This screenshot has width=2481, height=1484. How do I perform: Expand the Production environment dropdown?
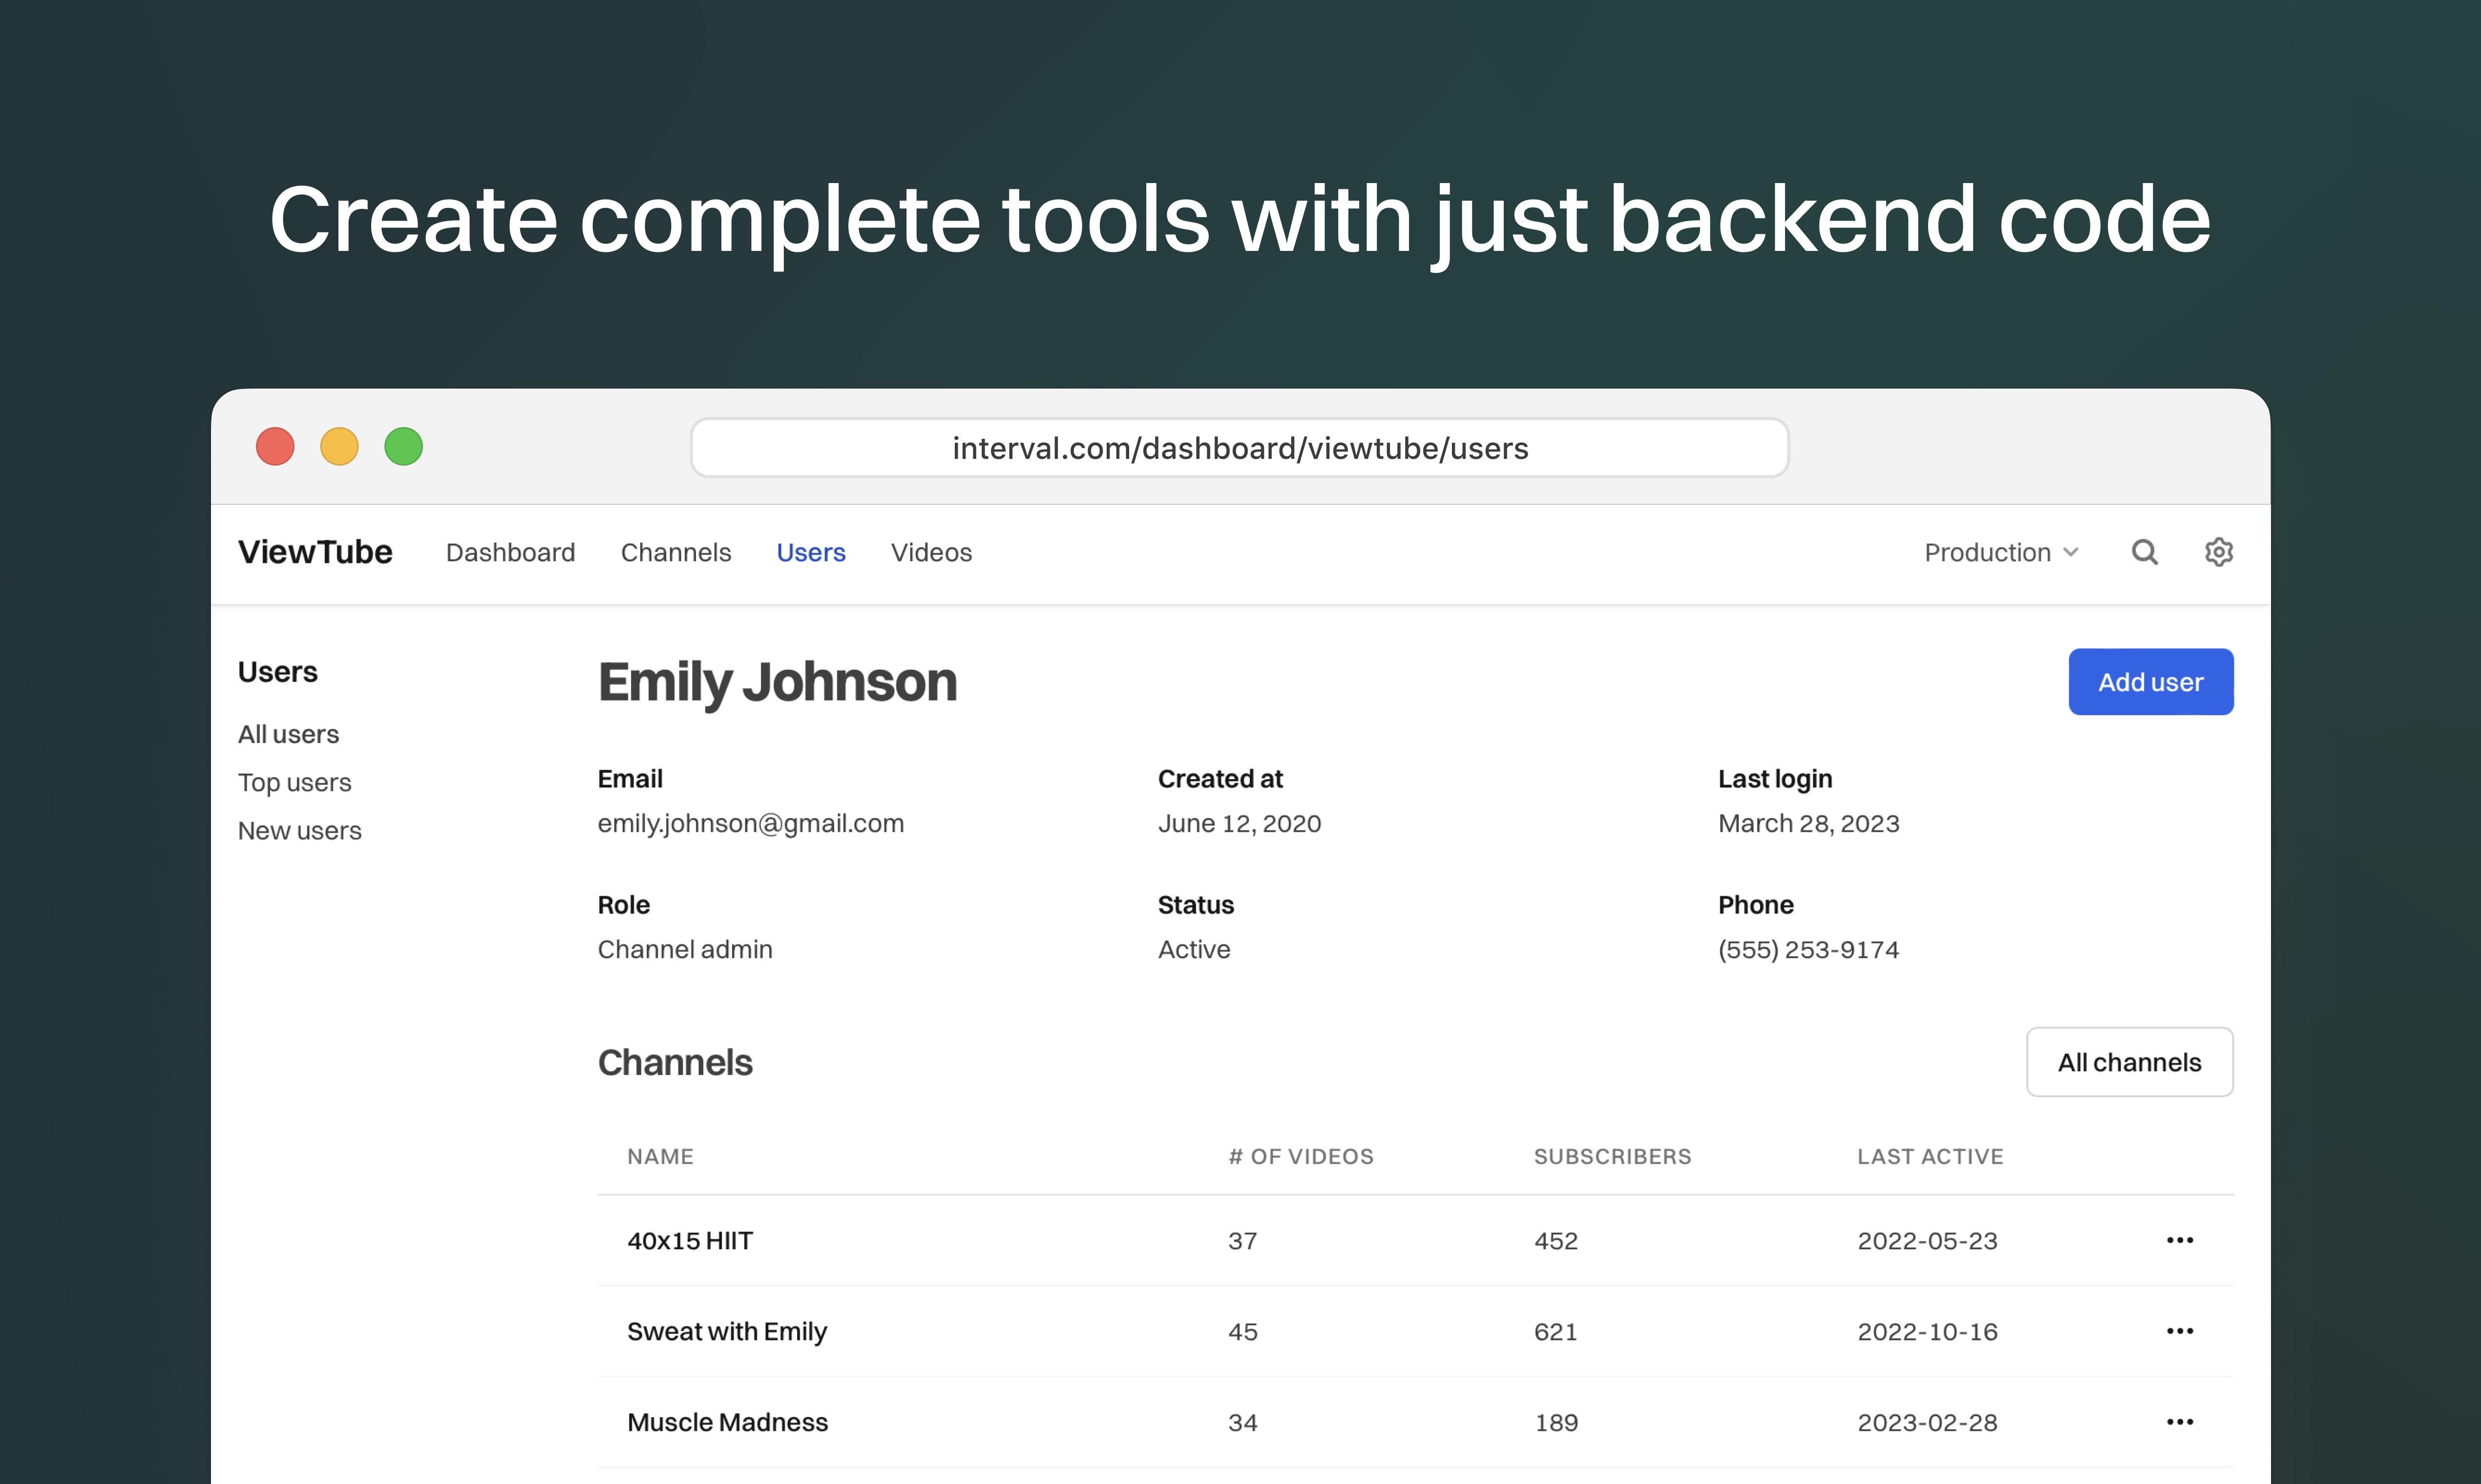[x=2002, y=552]
